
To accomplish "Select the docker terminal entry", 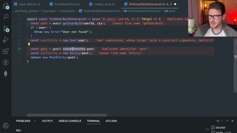I will pos(218,127).
